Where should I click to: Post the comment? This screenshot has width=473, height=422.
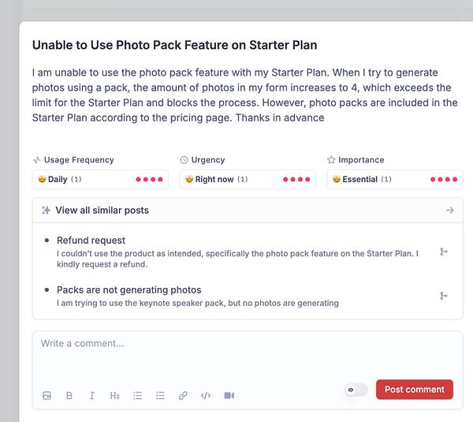click(414, 390)
